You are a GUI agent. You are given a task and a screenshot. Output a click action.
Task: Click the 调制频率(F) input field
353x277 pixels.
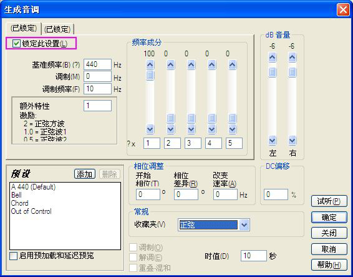click(x=97, y=89)
